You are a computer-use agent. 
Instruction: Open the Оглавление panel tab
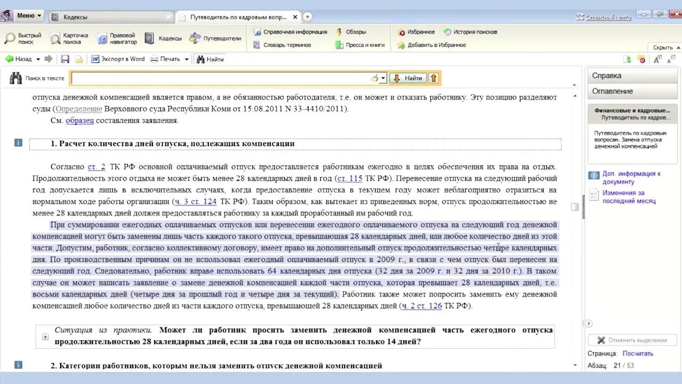click(632, 91)
